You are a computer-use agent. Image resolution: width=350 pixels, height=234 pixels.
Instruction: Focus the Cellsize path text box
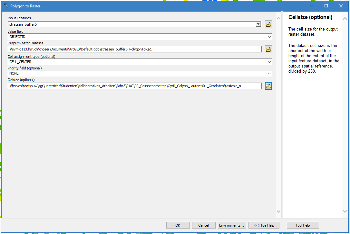(134, 86)
